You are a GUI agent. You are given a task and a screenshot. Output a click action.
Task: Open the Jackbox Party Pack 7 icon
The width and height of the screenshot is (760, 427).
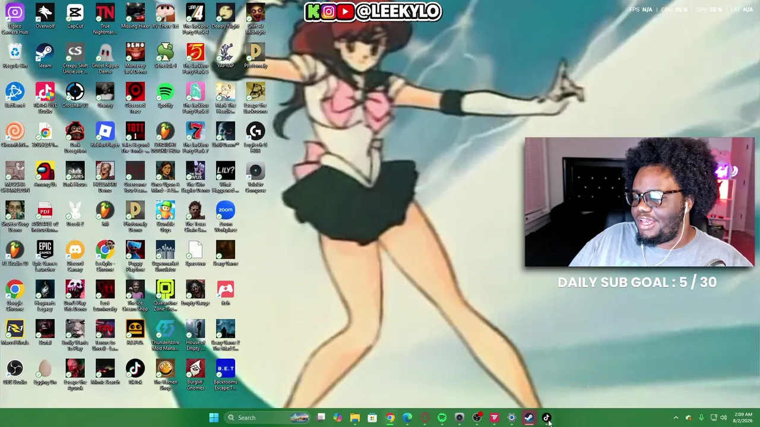pyautogui.click(x=195, y=138)
